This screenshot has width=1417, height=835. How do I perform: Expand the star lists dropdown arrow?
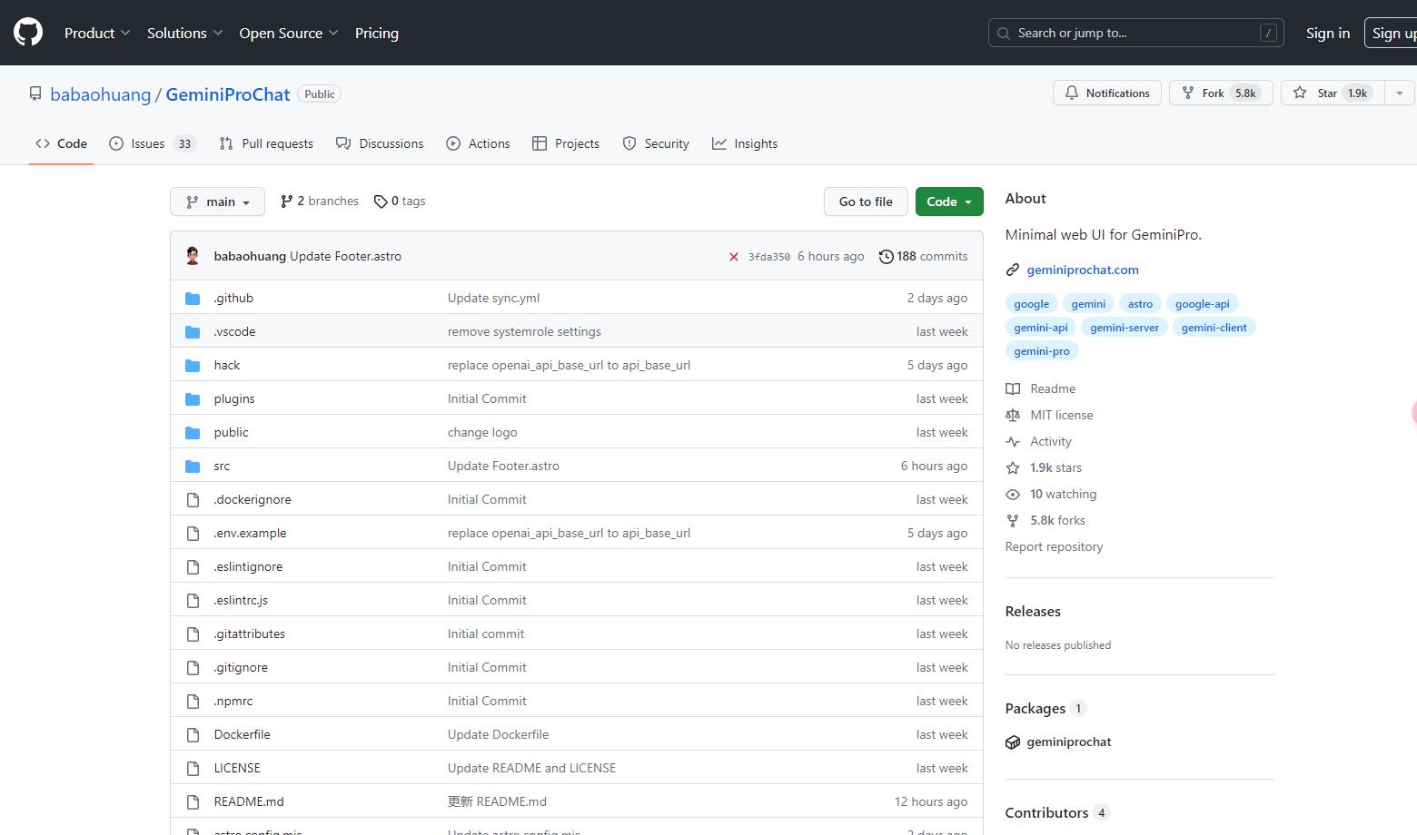click(x=1399, y=93)
